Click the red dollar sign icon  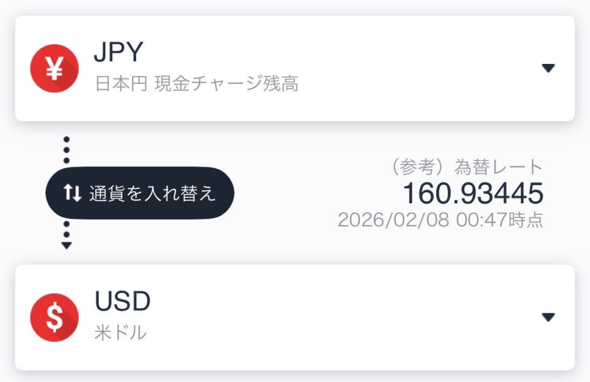pos(54,318)
